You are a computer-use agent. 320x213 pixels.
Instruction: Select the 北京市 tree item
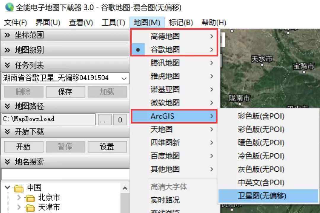coord(49,198)
